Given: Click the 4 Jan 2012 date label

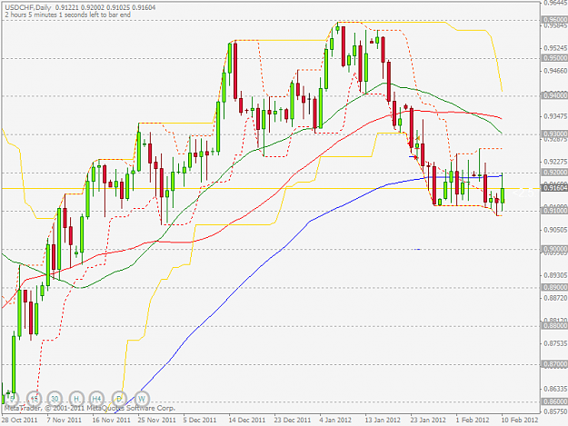Looking at the screenshot, I should [x=335, y=420].
